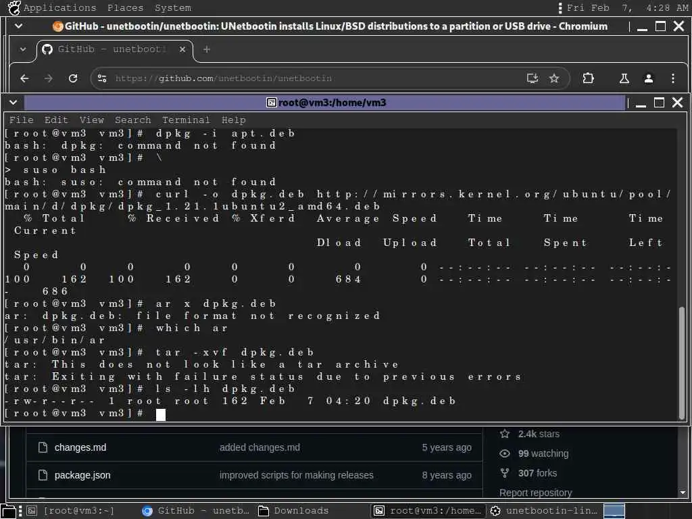Open the terminal Edit menu
Viewport: 692px width, 519px height.
click(x=56, y=120)
